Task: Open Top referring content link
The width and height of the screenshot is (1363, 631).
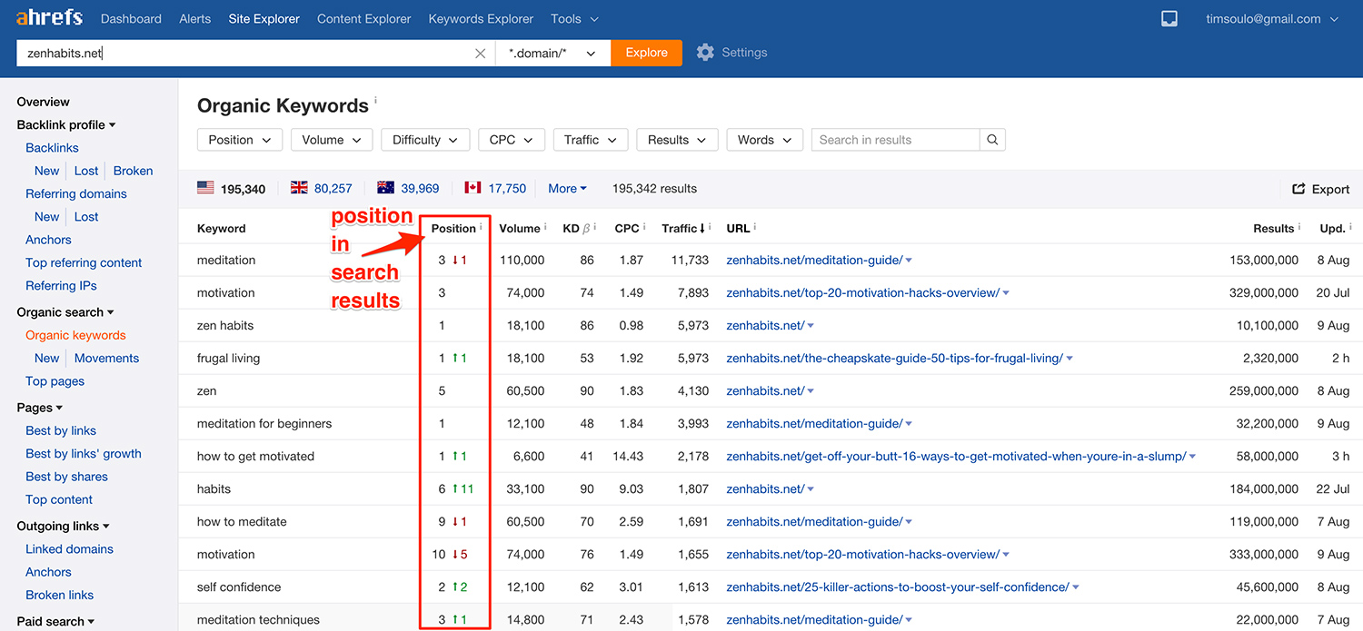Action: 84,262
